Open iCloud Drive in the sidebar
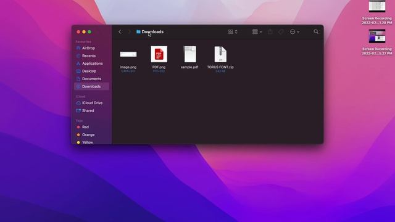The image size is (395, 222). pyautogui.click(x=91, y=103)
